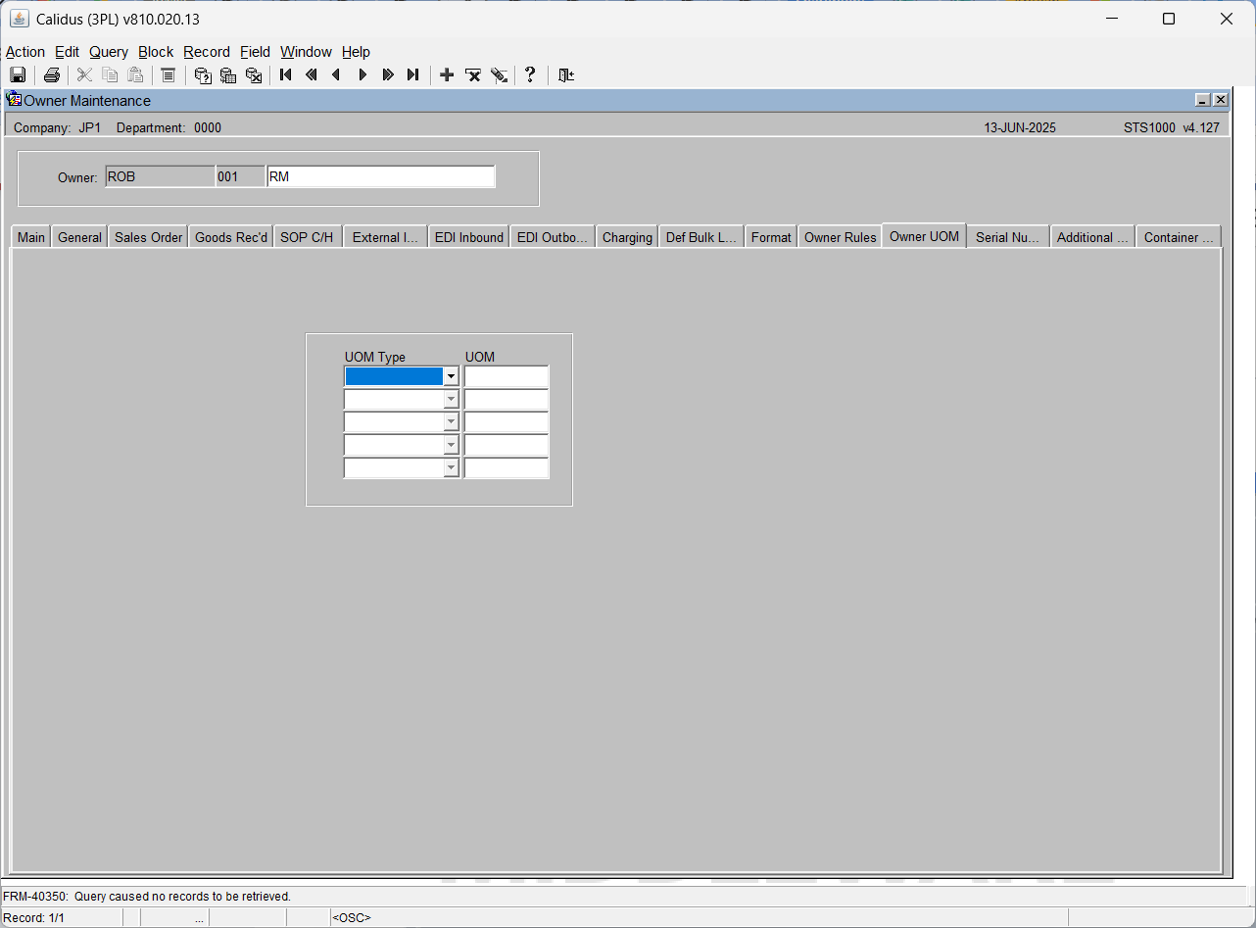Click the Clear Record eraser icon
This screenshot has width=1256, height=928.
point(499,74)
